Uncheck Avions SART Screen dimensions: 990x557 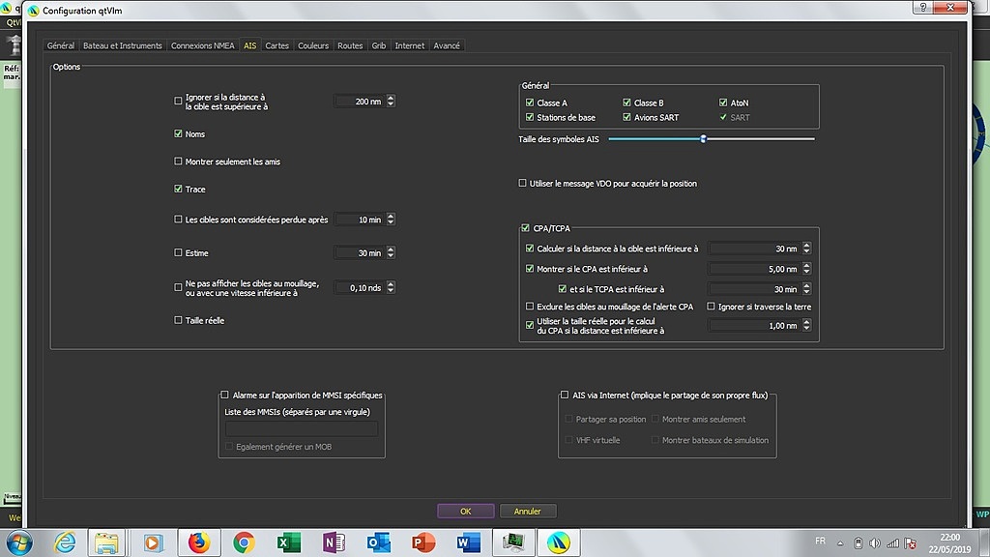click(x=626, y=117)
